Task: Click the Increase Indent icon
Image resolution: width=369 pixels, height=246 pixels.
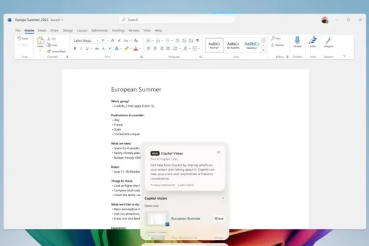Action: coord(184,41)
